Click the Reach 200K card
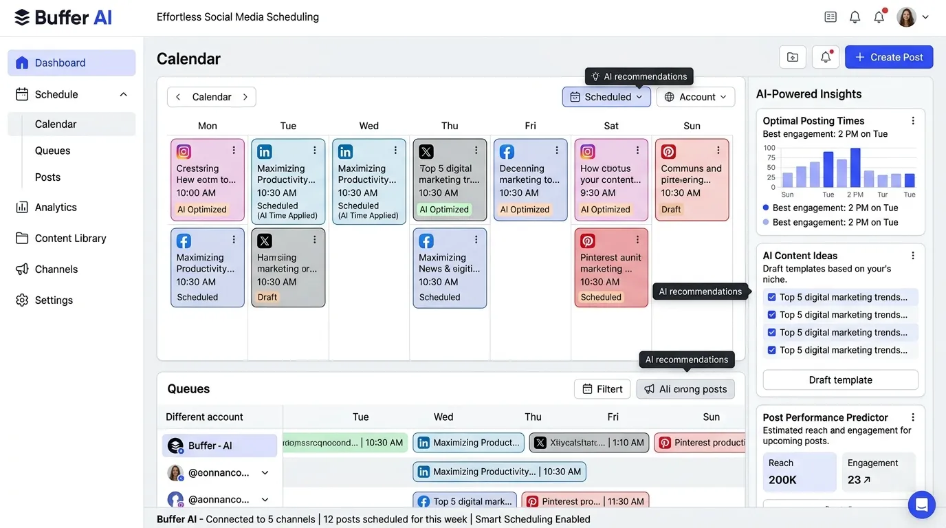 pyautogui.click(x=800, y=472)
